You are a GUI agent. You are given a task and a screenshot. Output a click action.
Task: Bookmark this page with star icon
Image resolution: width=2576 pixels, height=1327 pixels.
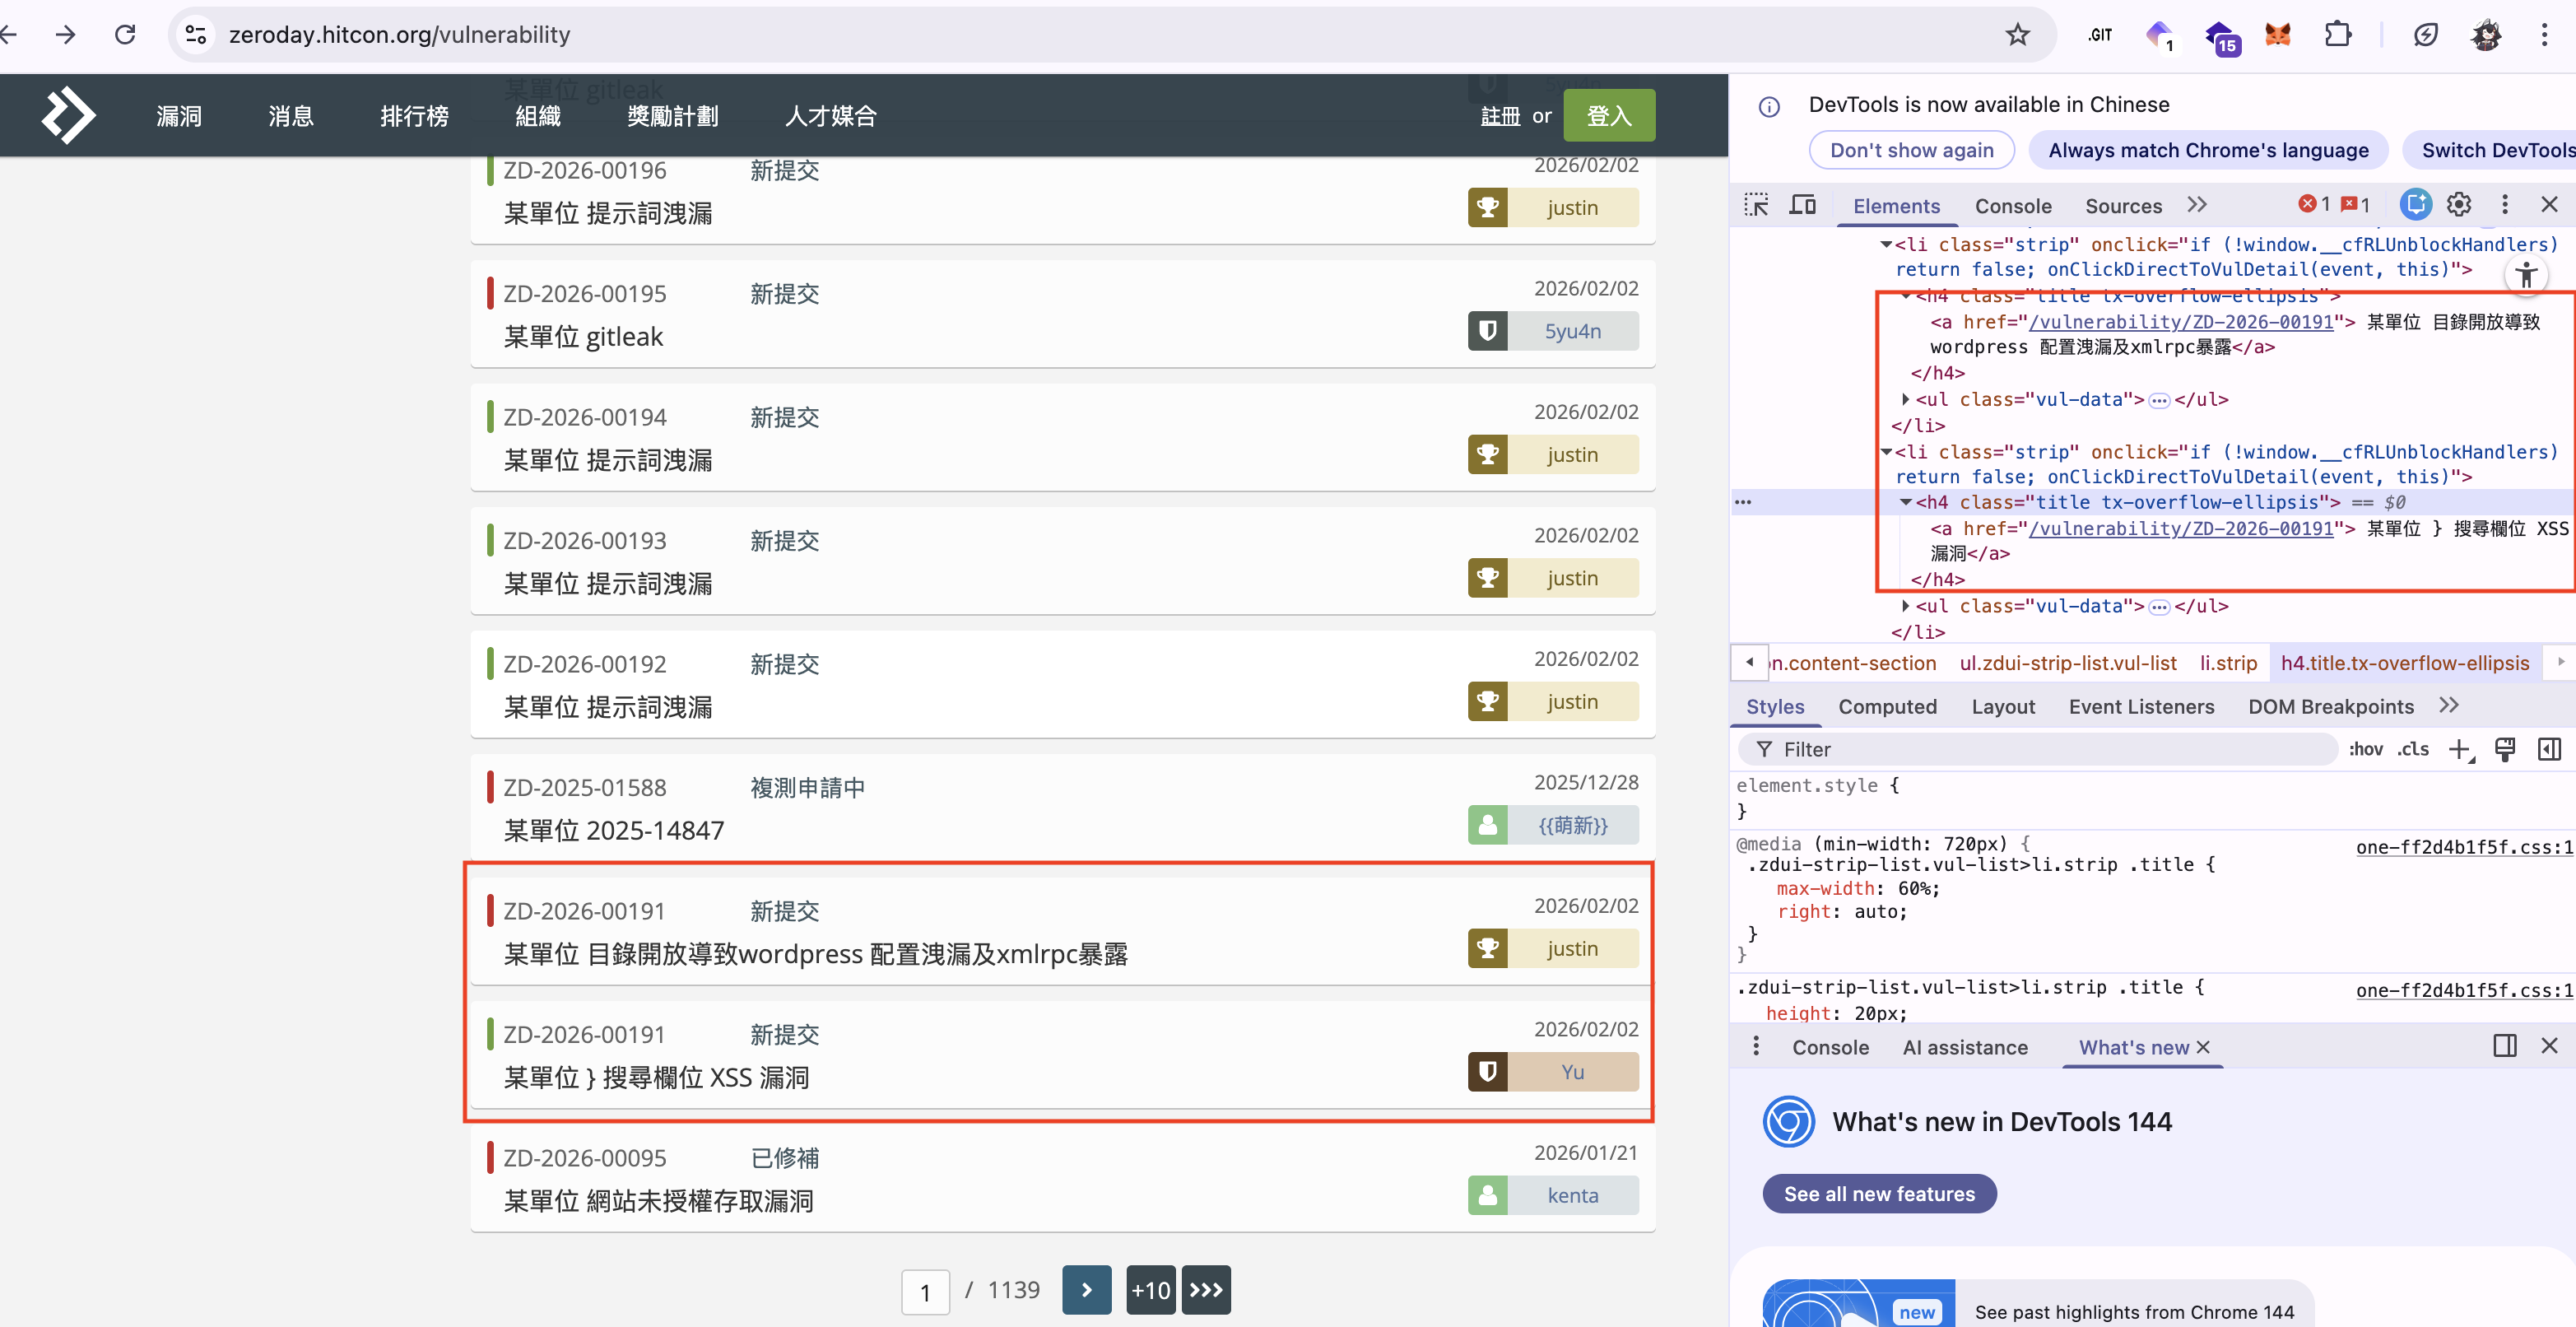click(2017, 35)
